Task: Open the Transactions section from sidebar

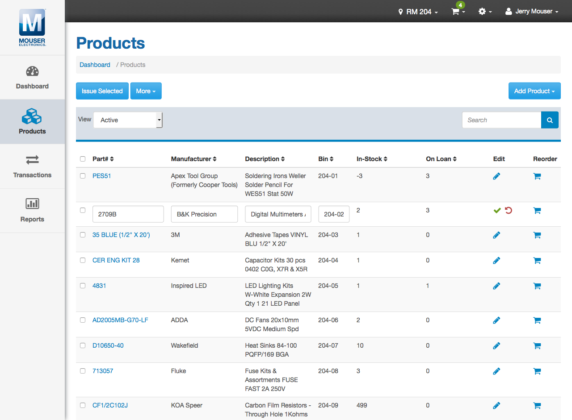Action: pyautogui.click(x=32, y=166)
